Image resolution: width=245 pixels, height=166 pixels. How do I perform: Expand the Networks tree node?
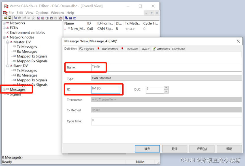click(4, 23)
